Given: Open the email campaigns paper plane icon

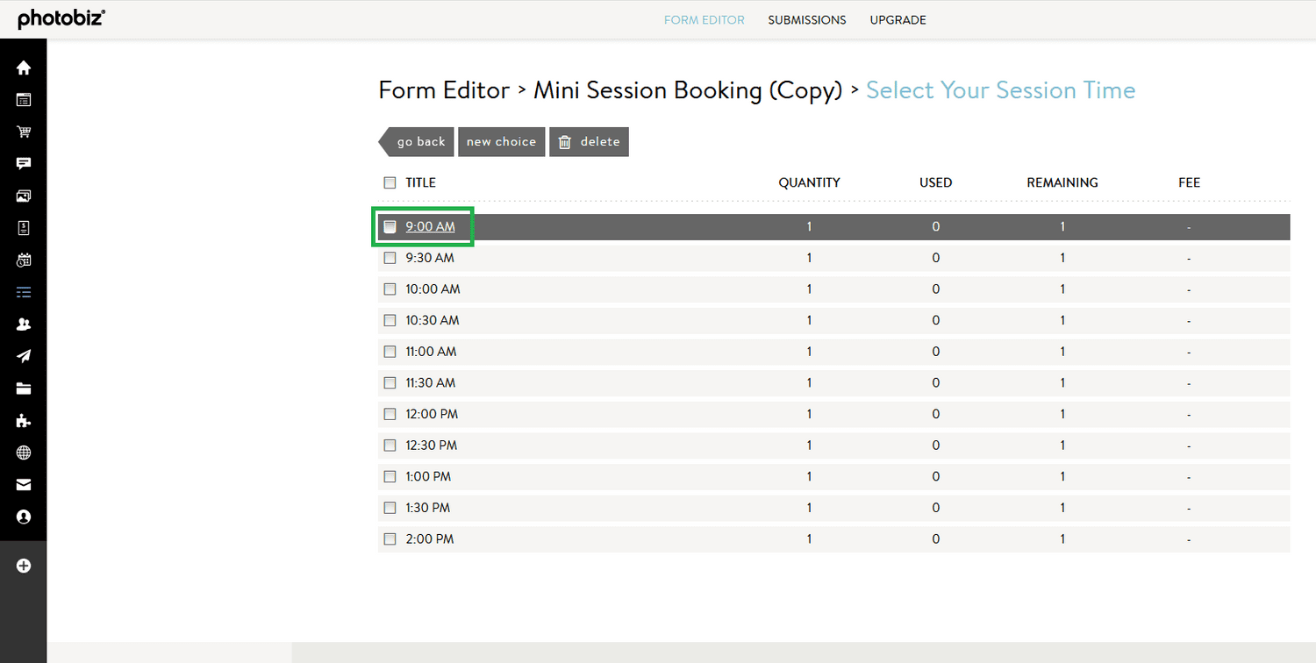Looking at the screenshot, I should tap(23, 356).
